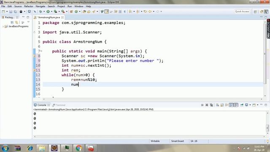Open the File Explorer folder on taskbar

pos(42,148)
